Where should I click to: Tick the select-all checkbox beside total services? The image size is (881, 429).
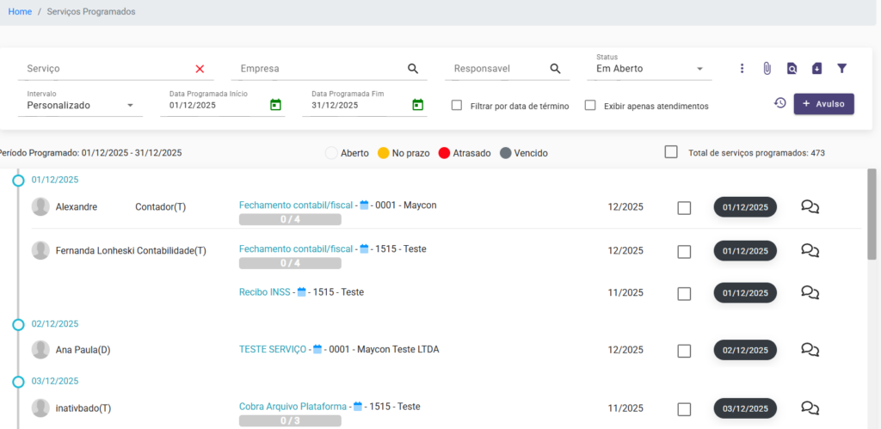pos(671,152)
